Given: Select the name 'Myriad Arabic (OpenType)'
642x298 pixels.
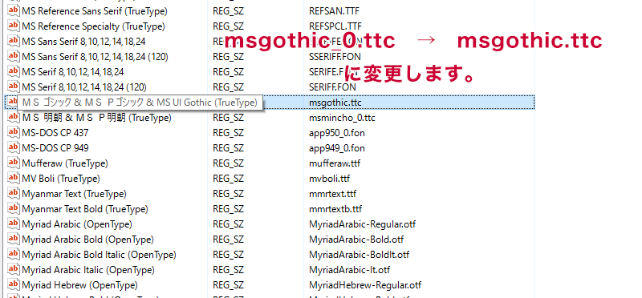Looking at the screenshot, I should tap(77, 225).
